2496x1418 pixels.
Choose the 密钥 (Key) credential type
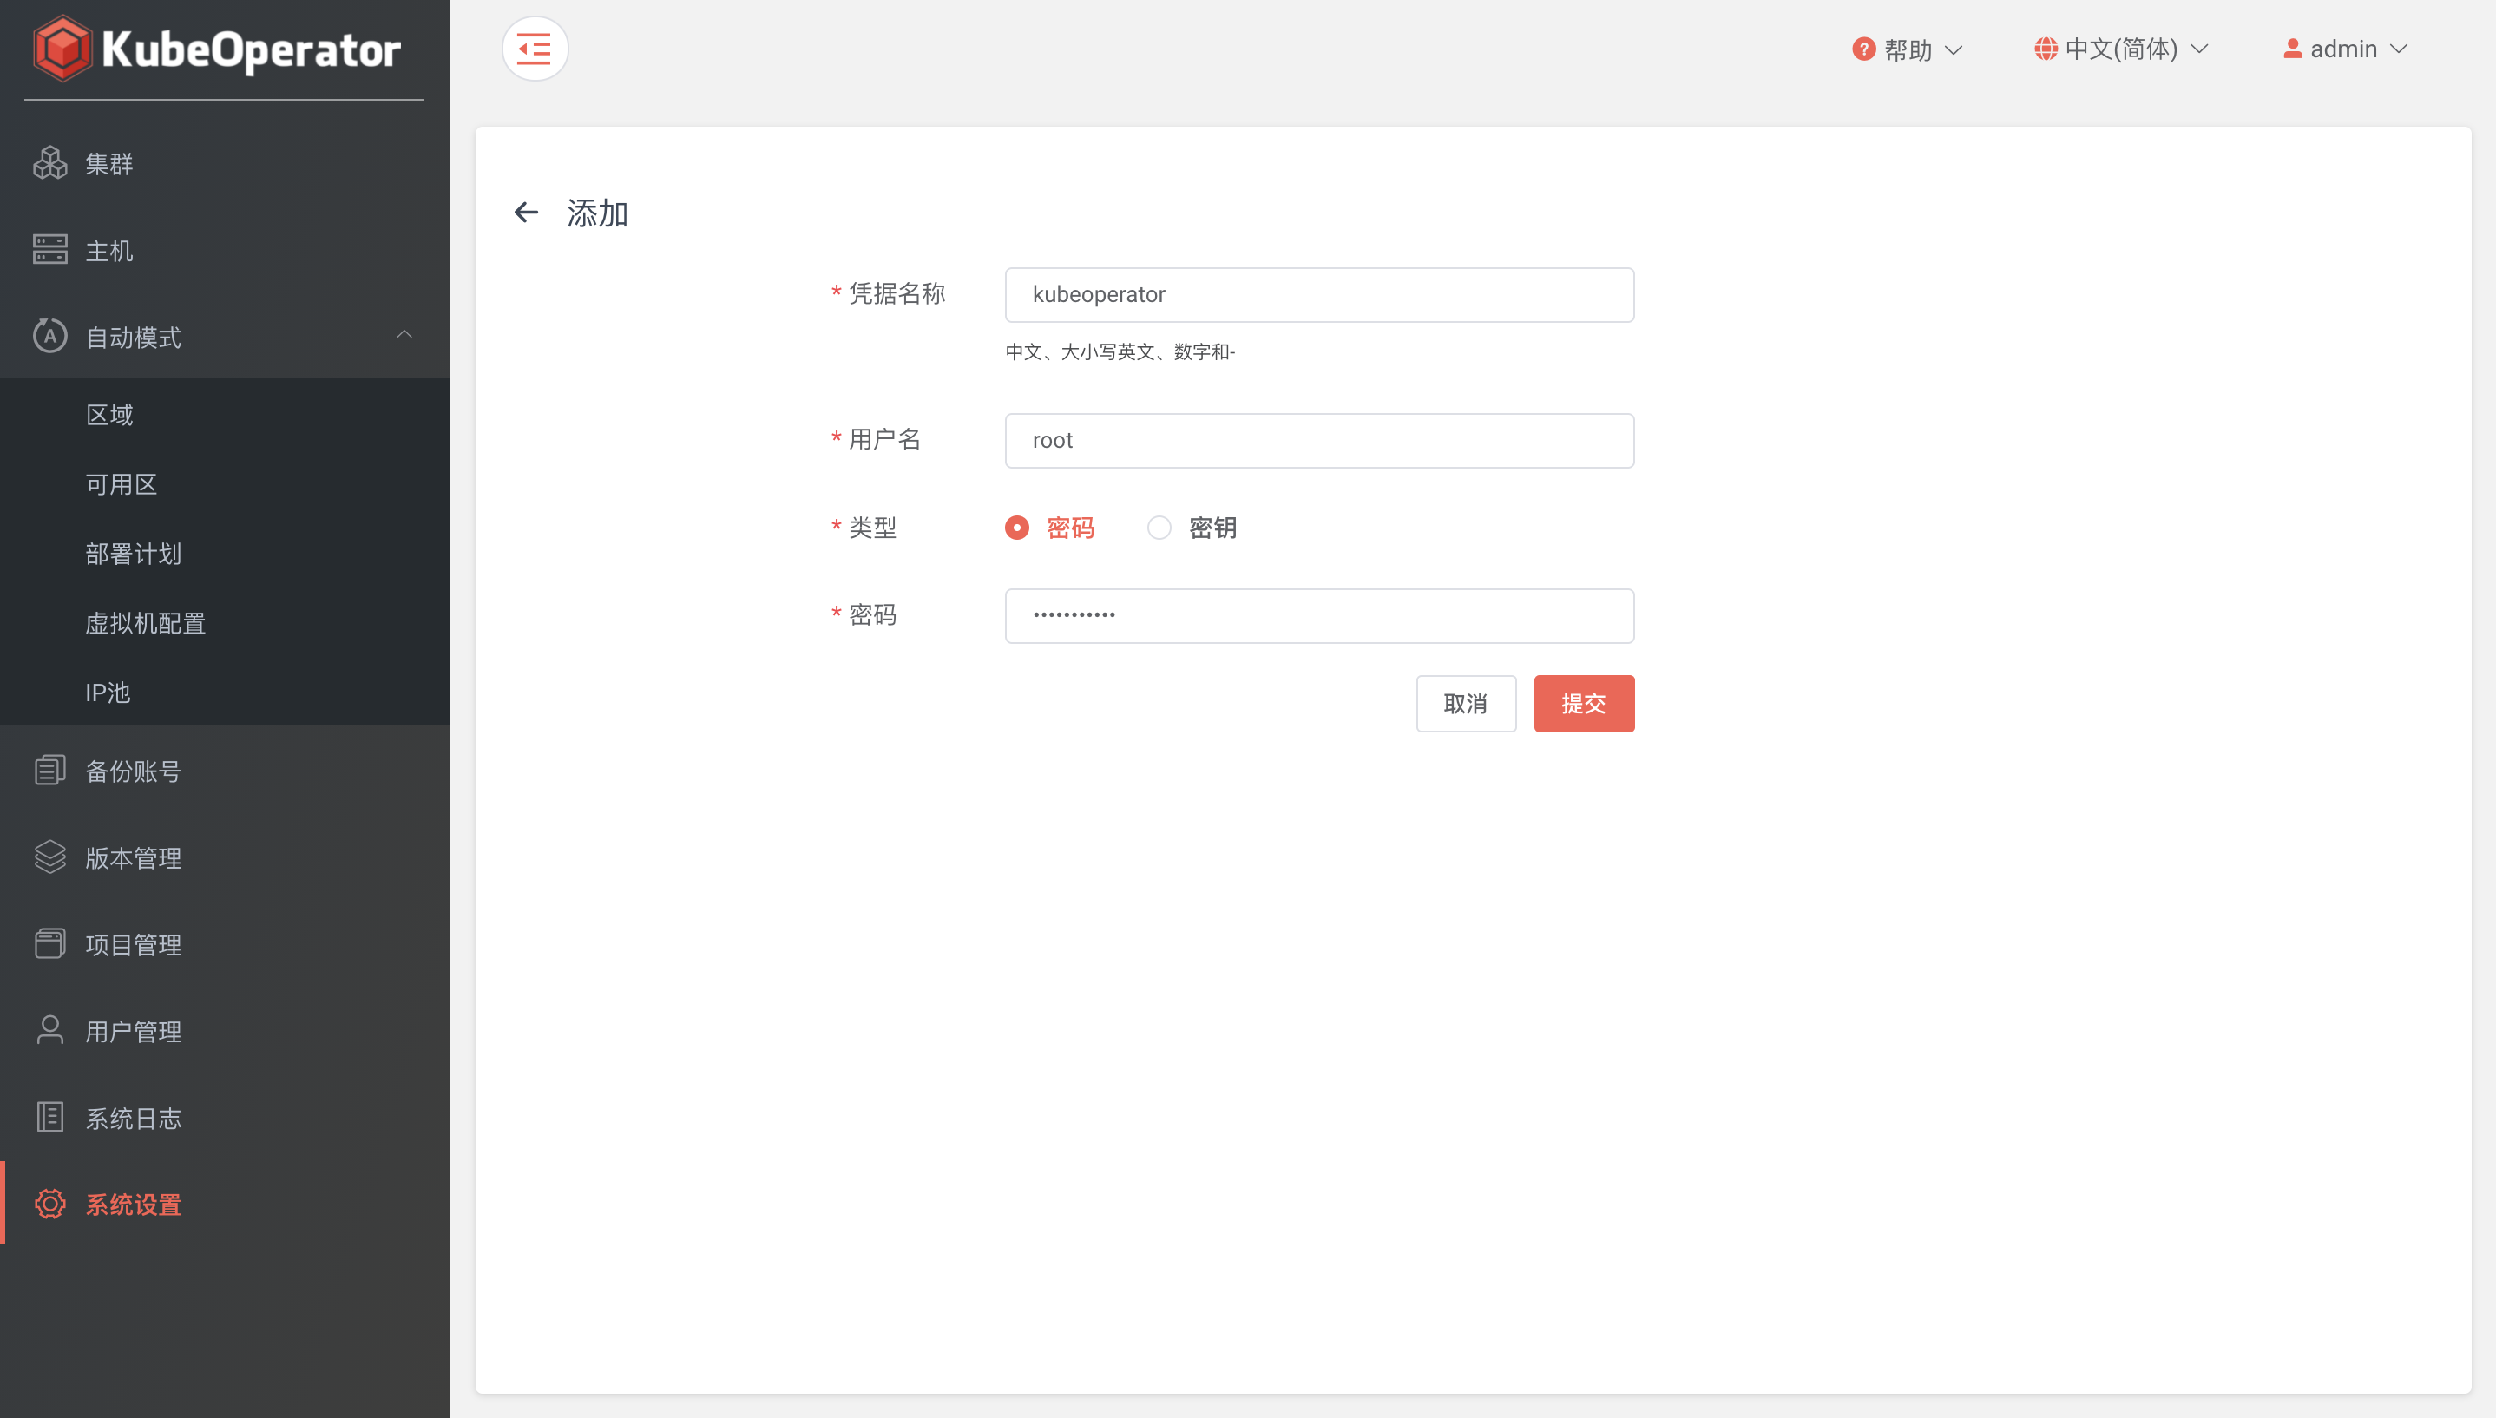(1159, 527)
